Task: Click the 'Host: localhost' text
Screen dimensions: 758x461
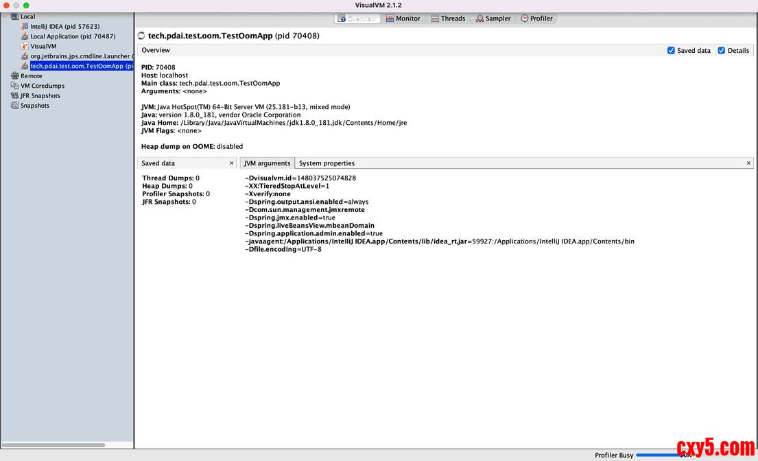Action: pyautogui.click(x=165, y=75)
